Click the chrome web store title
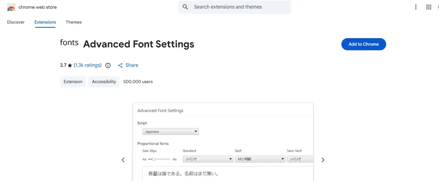 point(38,7)
